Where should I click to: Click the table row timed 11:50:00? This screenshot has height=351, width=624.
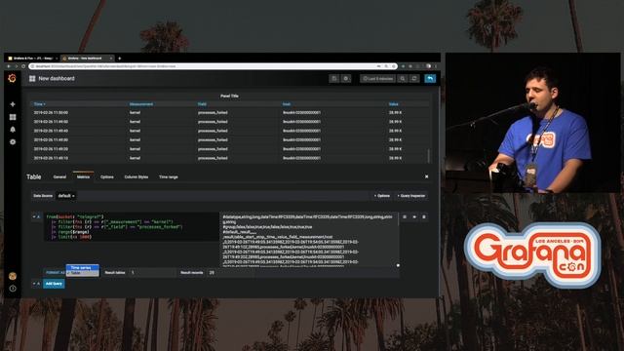tap(230, 113)
